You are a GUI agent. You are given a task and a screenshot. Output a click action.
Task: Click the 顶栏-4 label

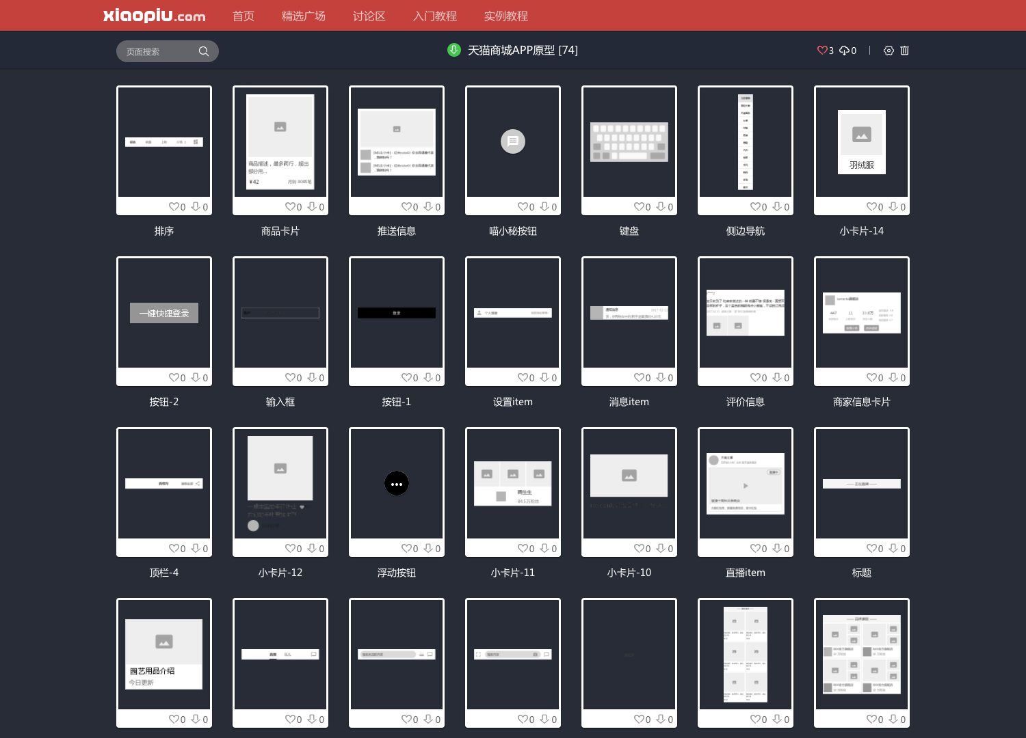click(x=164, y=573)
